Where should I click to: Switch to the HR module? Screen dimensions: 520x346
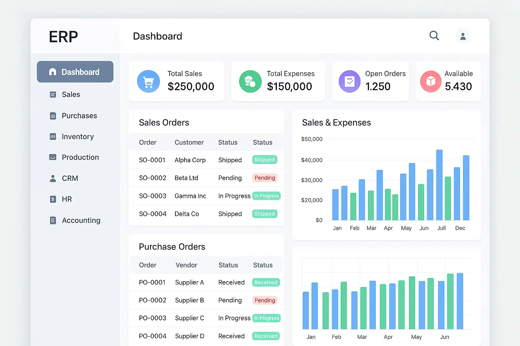pyautogui.click(x=67, y=199)
